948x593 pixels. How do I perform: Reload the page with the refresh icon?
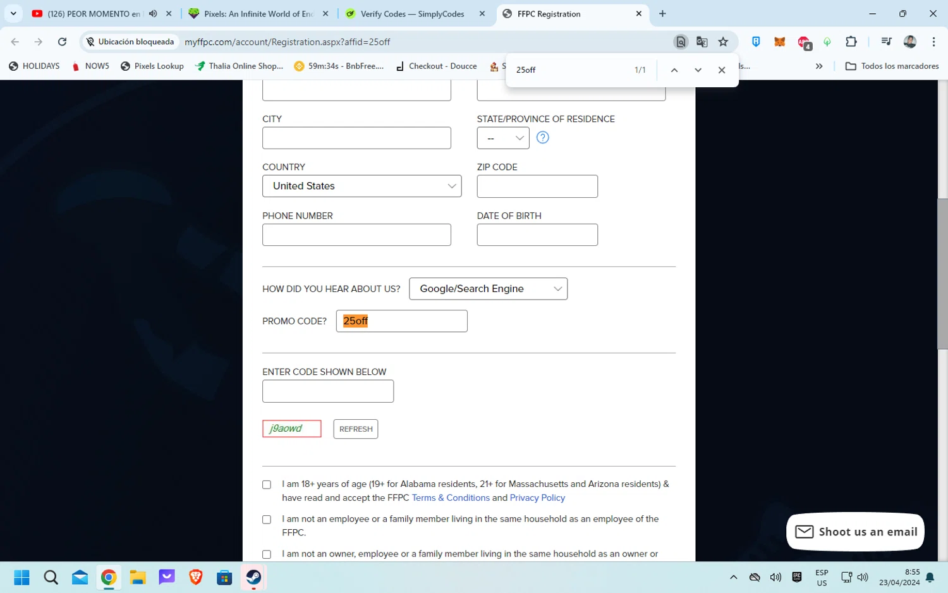[x=62, y=42]
